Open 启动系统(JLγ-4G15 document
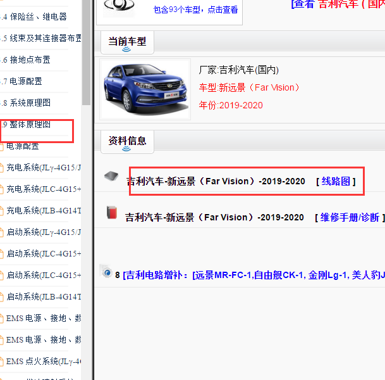The image size is (385, 380). click(44, 232)
